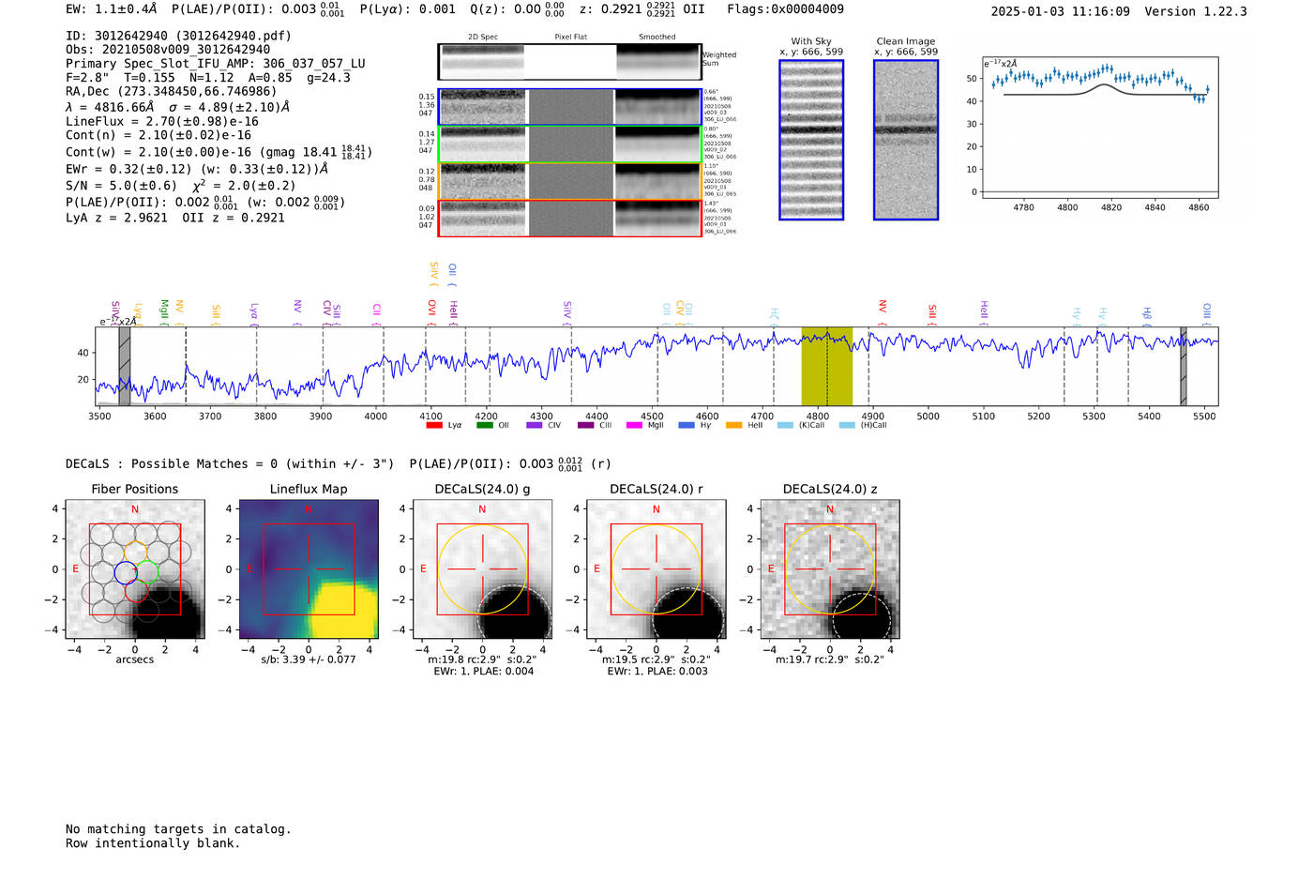1313x894 pixels.
Task: Click the Fiber Positions panel
Action: point(135,569)
